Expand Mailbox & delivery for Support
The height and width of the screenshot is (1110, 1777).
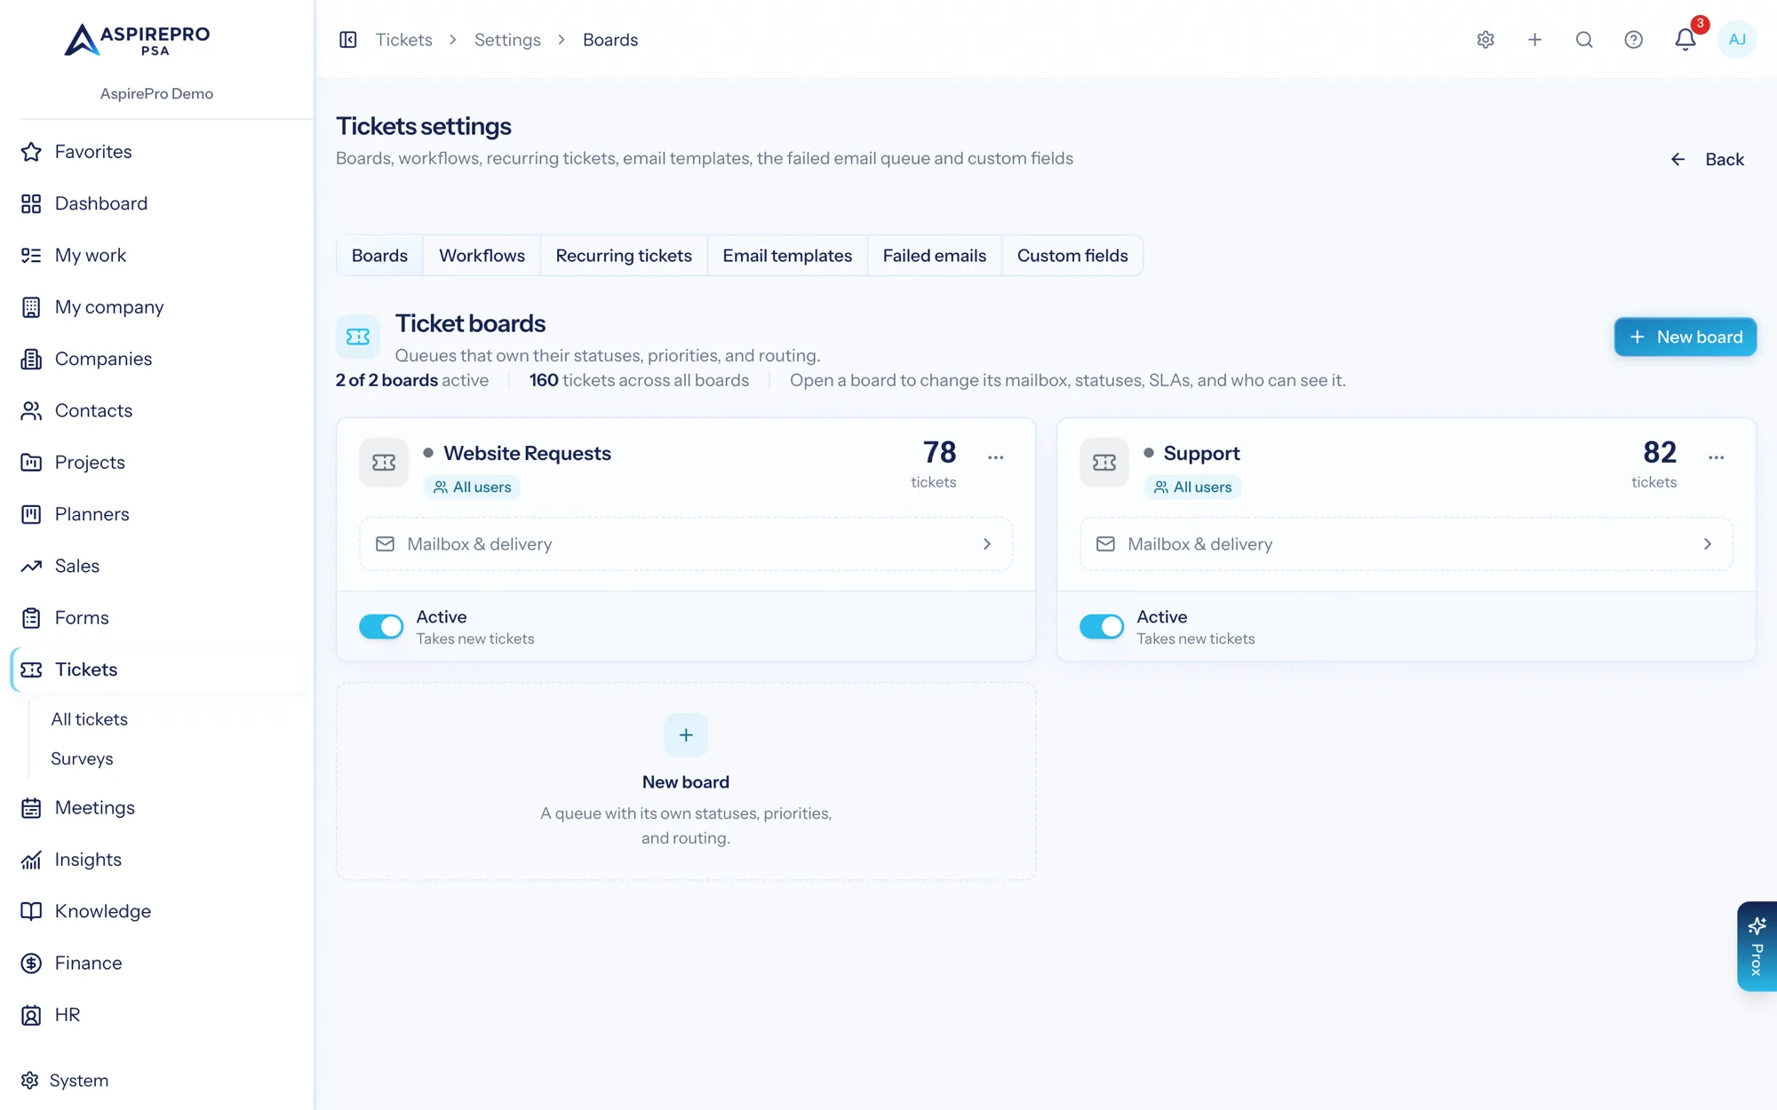1406,544
